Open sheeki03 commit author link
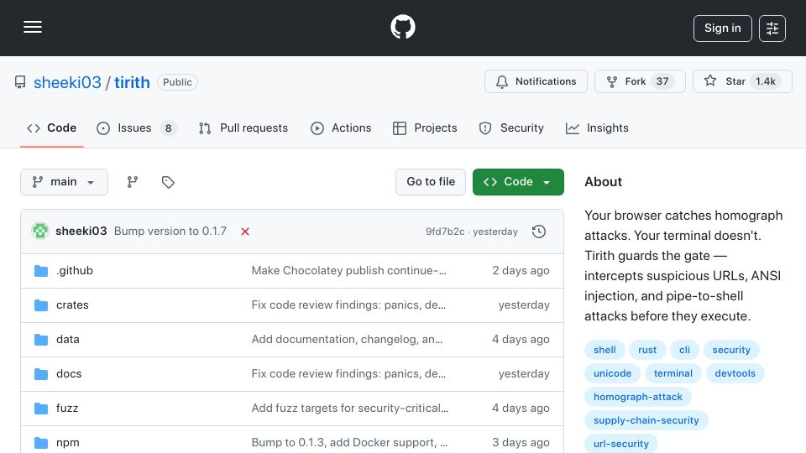Viewport: 806px width, 453px height. tap(81, 232)
